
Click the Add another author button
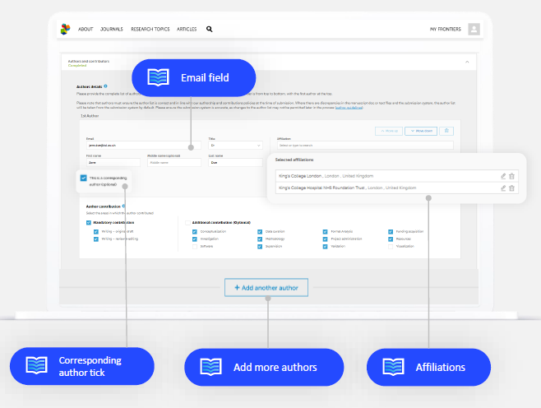[266, 288]
